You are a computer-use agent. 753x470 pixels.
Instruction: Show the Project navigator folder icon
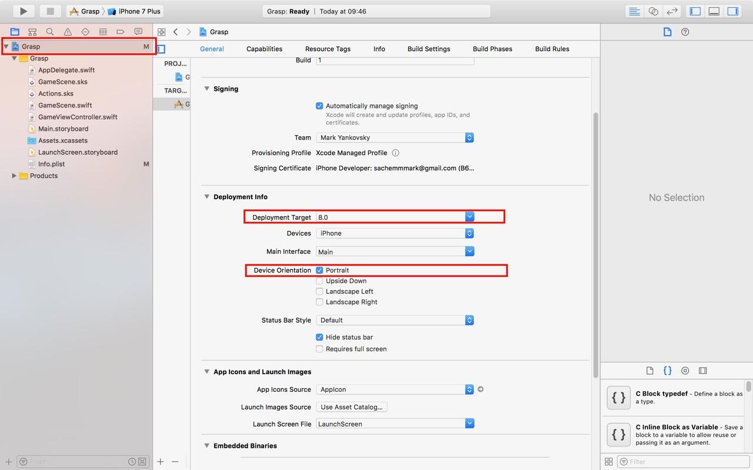[15, 32]
